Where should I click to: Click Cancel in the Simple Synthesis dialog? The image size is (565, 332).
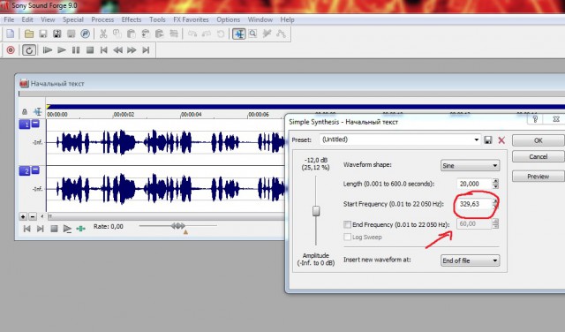coord(538,156)
